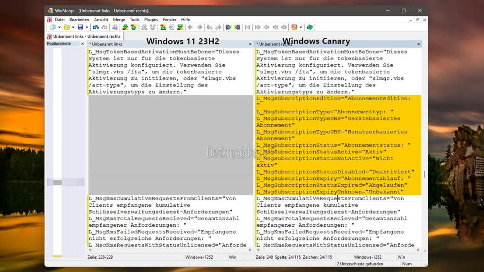This screenshot has width=484, height=272.
Task: Click the 'Zeile: 240 Spalte: 24/115' status entry
Action: [278, 257]
